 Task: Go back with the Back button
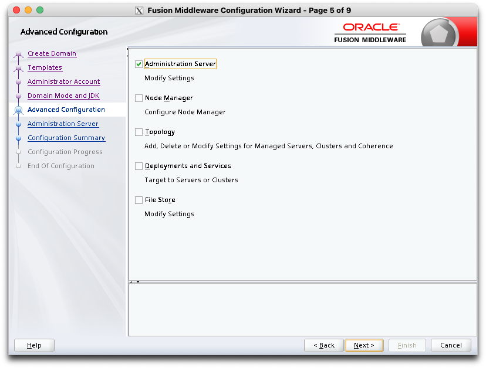click(324, 345)
